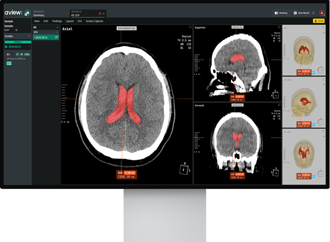Toggle the ICH tag under series #3
The height and width of the screenshot is (242, 330).
[9, 63]
